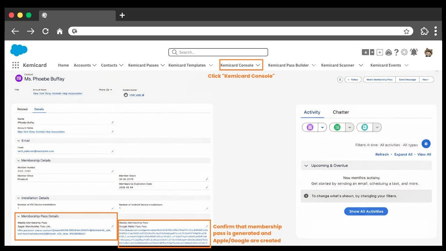Open the dropdown beside the green call icon
This screenshot has width=446, height=251.
click(349, 127)
